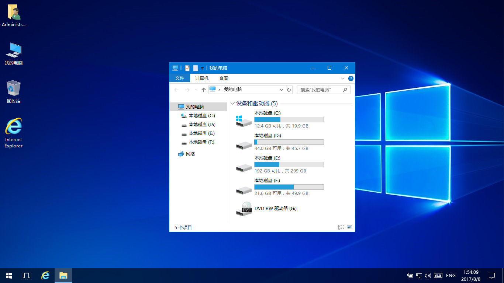Screen dimensions: 504x283
Task: Open the volume control tray icon
Action: click(x=428, y=276)
